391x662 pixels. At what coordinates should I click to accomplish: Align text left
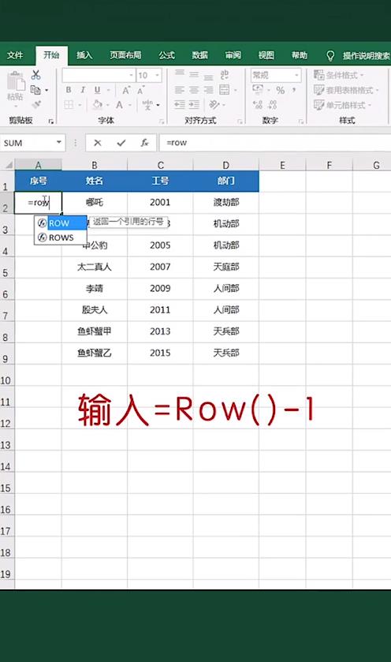(x=179, y=90)
